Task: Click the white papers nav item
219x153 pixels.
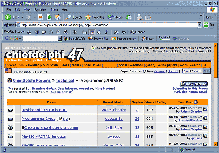Action: click(168, 65)
